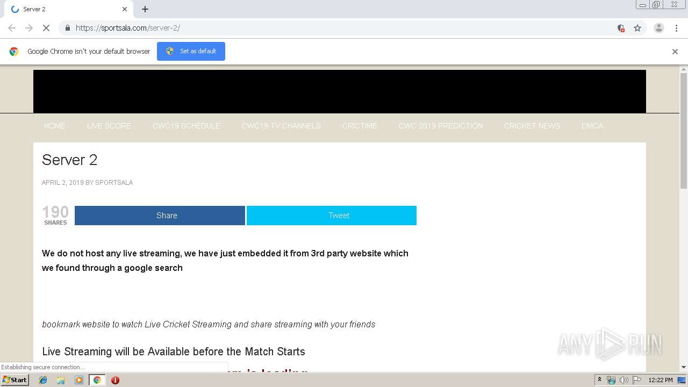Image resolution: width=688 pixels, height=387 pixels.
Task: Open a new tab
Action: 145,9
